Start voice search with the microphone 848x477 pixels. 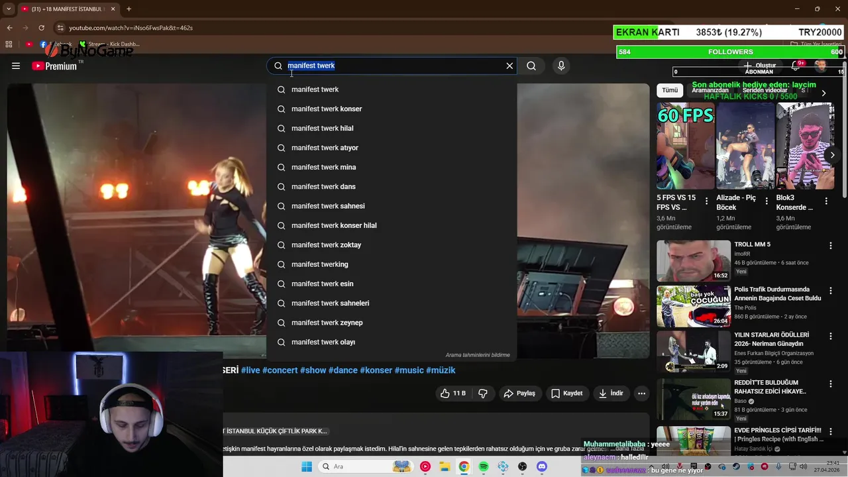[561, 66]
